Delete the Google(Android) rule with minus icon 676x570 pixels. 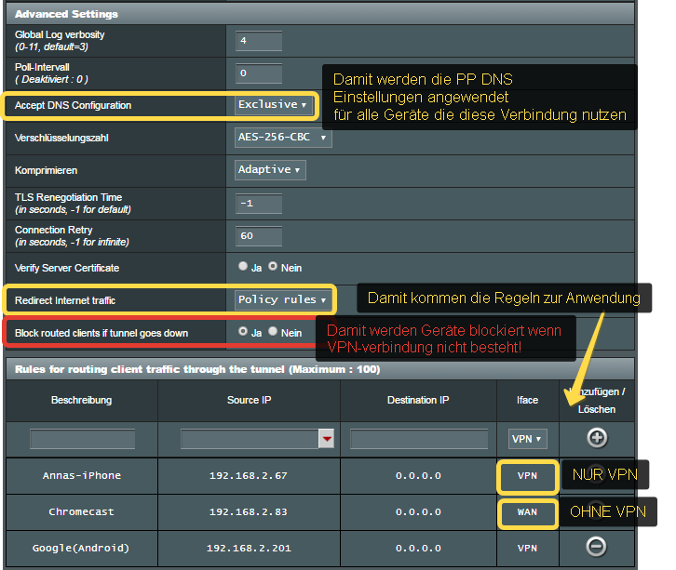coord(596,547)
